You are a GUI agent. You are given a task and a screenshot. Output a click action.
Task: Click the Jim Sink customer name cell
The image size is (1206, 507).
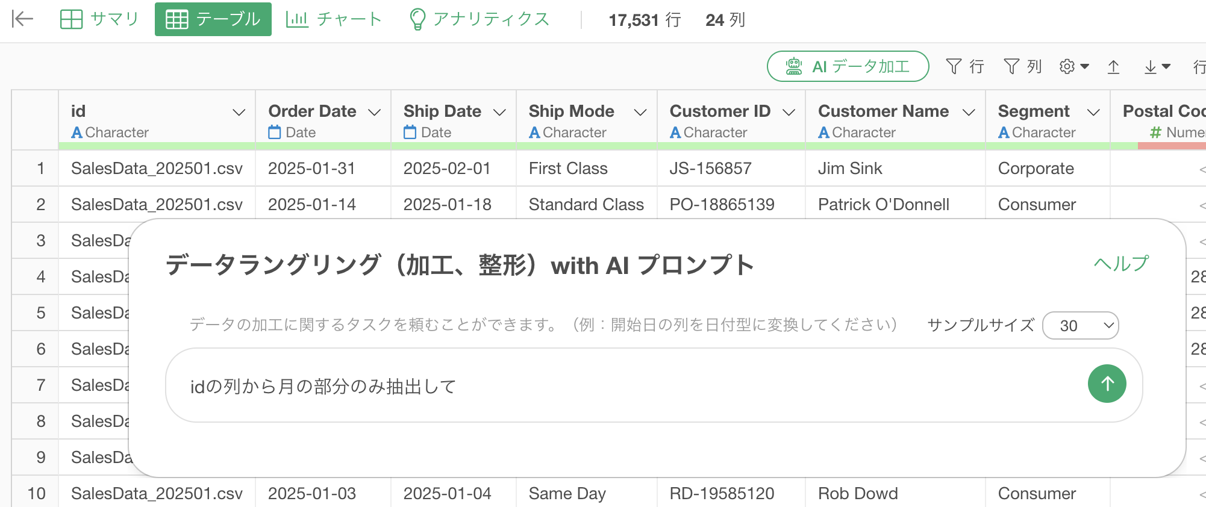[850, 169]
